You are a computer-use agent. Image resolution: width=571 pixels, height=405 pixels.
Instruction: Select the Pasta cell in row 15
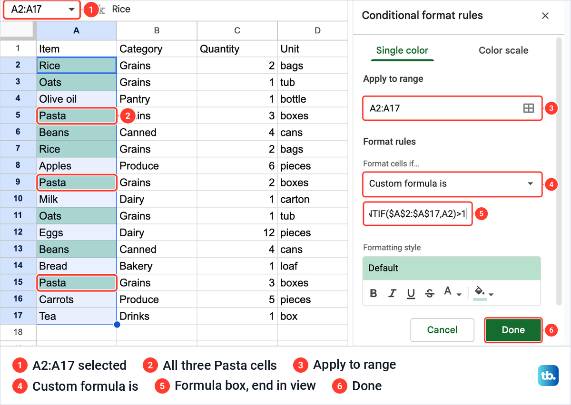coord(76,282)
